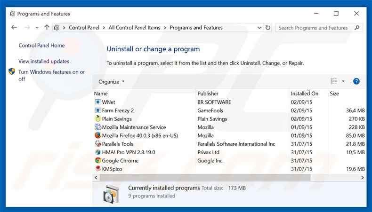Select the Parallels Tools entry
This screenshot has height=212, width=372.
117,144
